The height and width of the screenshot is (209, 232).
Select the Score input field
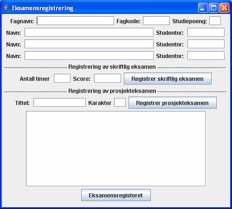(x=108, y=78)
